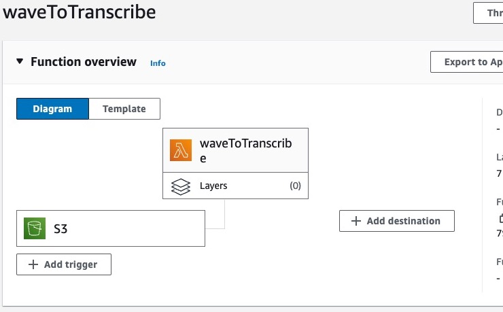Switch to the Template tab
Viewport: 503px width, 312px height.
tap(124, 109)
